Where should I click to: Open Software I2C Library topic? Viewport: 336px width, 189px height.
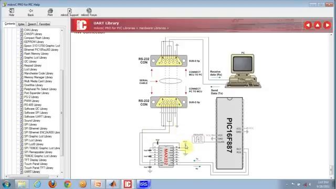(x=36, y=109)
